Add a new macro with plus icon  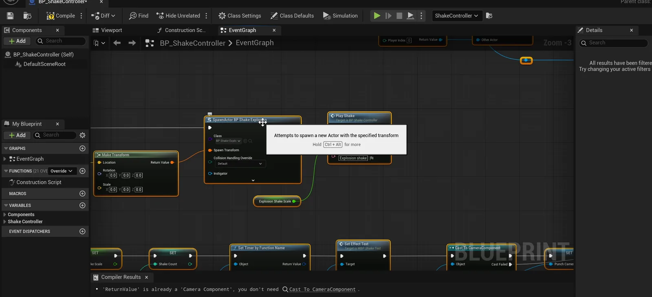tap(82, 194)
